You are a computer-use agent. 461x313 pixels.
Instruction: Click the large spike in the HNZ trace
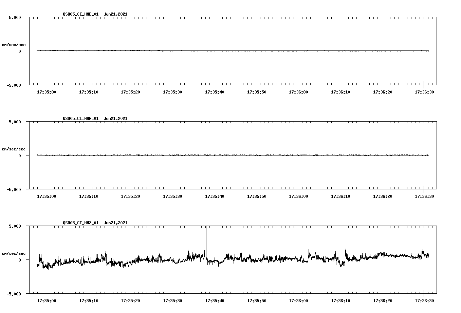[205, 242]
